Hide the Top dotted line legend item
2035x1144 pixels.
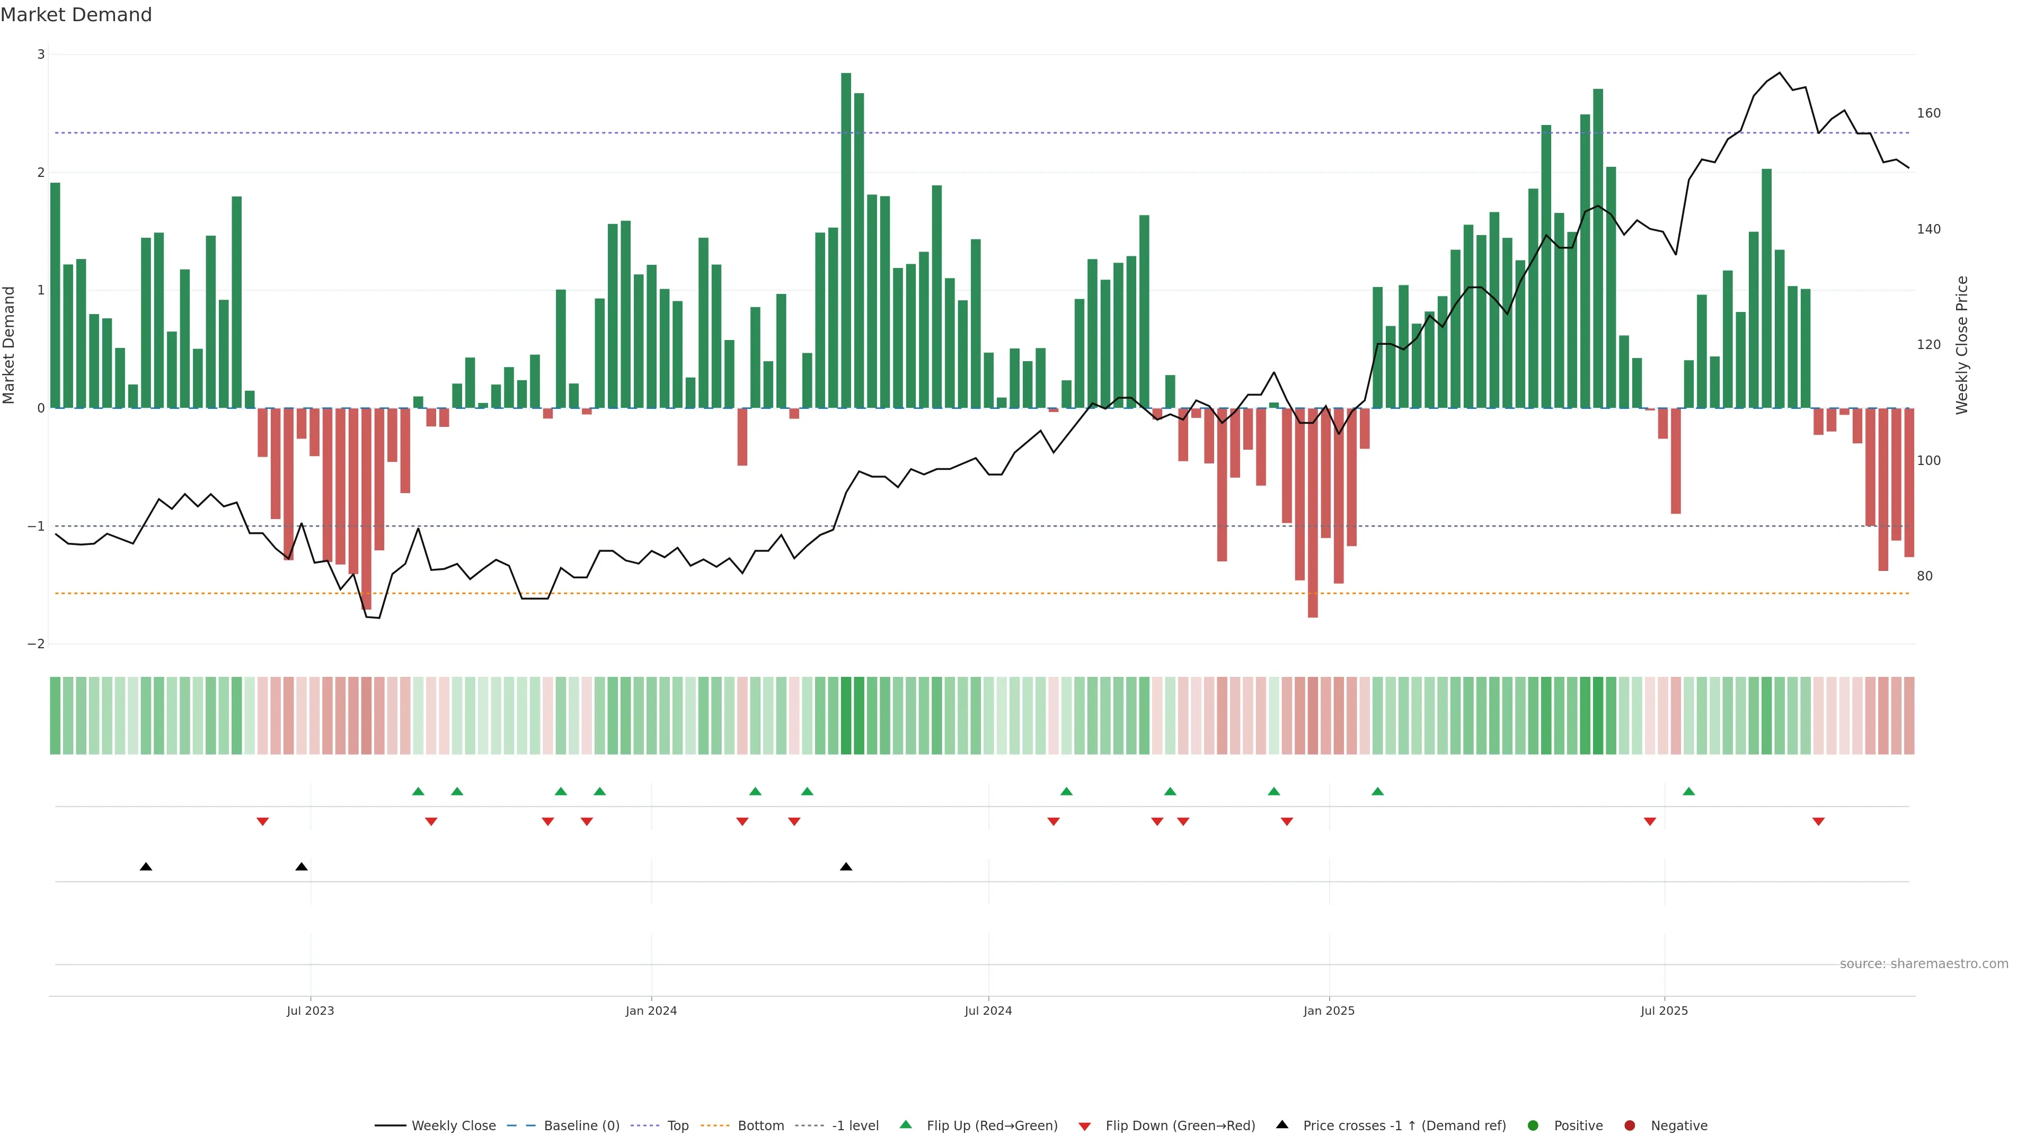pos(677,1126)
